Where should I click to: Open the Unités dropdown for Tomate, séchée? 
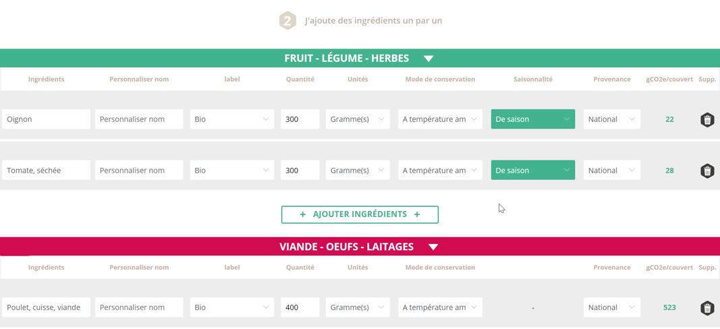click(x=357, y=171)
